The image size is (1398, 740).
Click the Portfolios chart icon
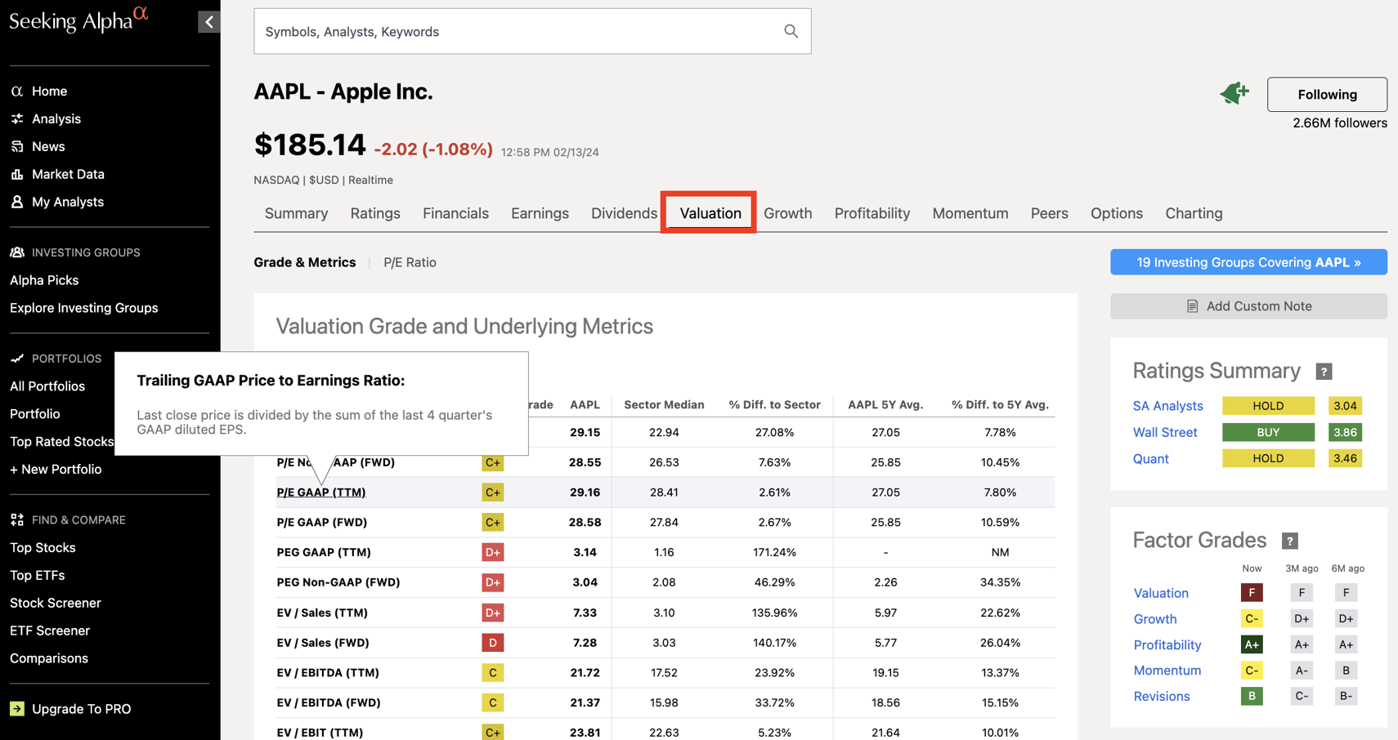[17, 359]
